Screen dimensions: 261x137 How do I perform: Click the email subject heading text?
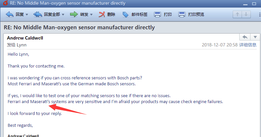coord(79,27)
